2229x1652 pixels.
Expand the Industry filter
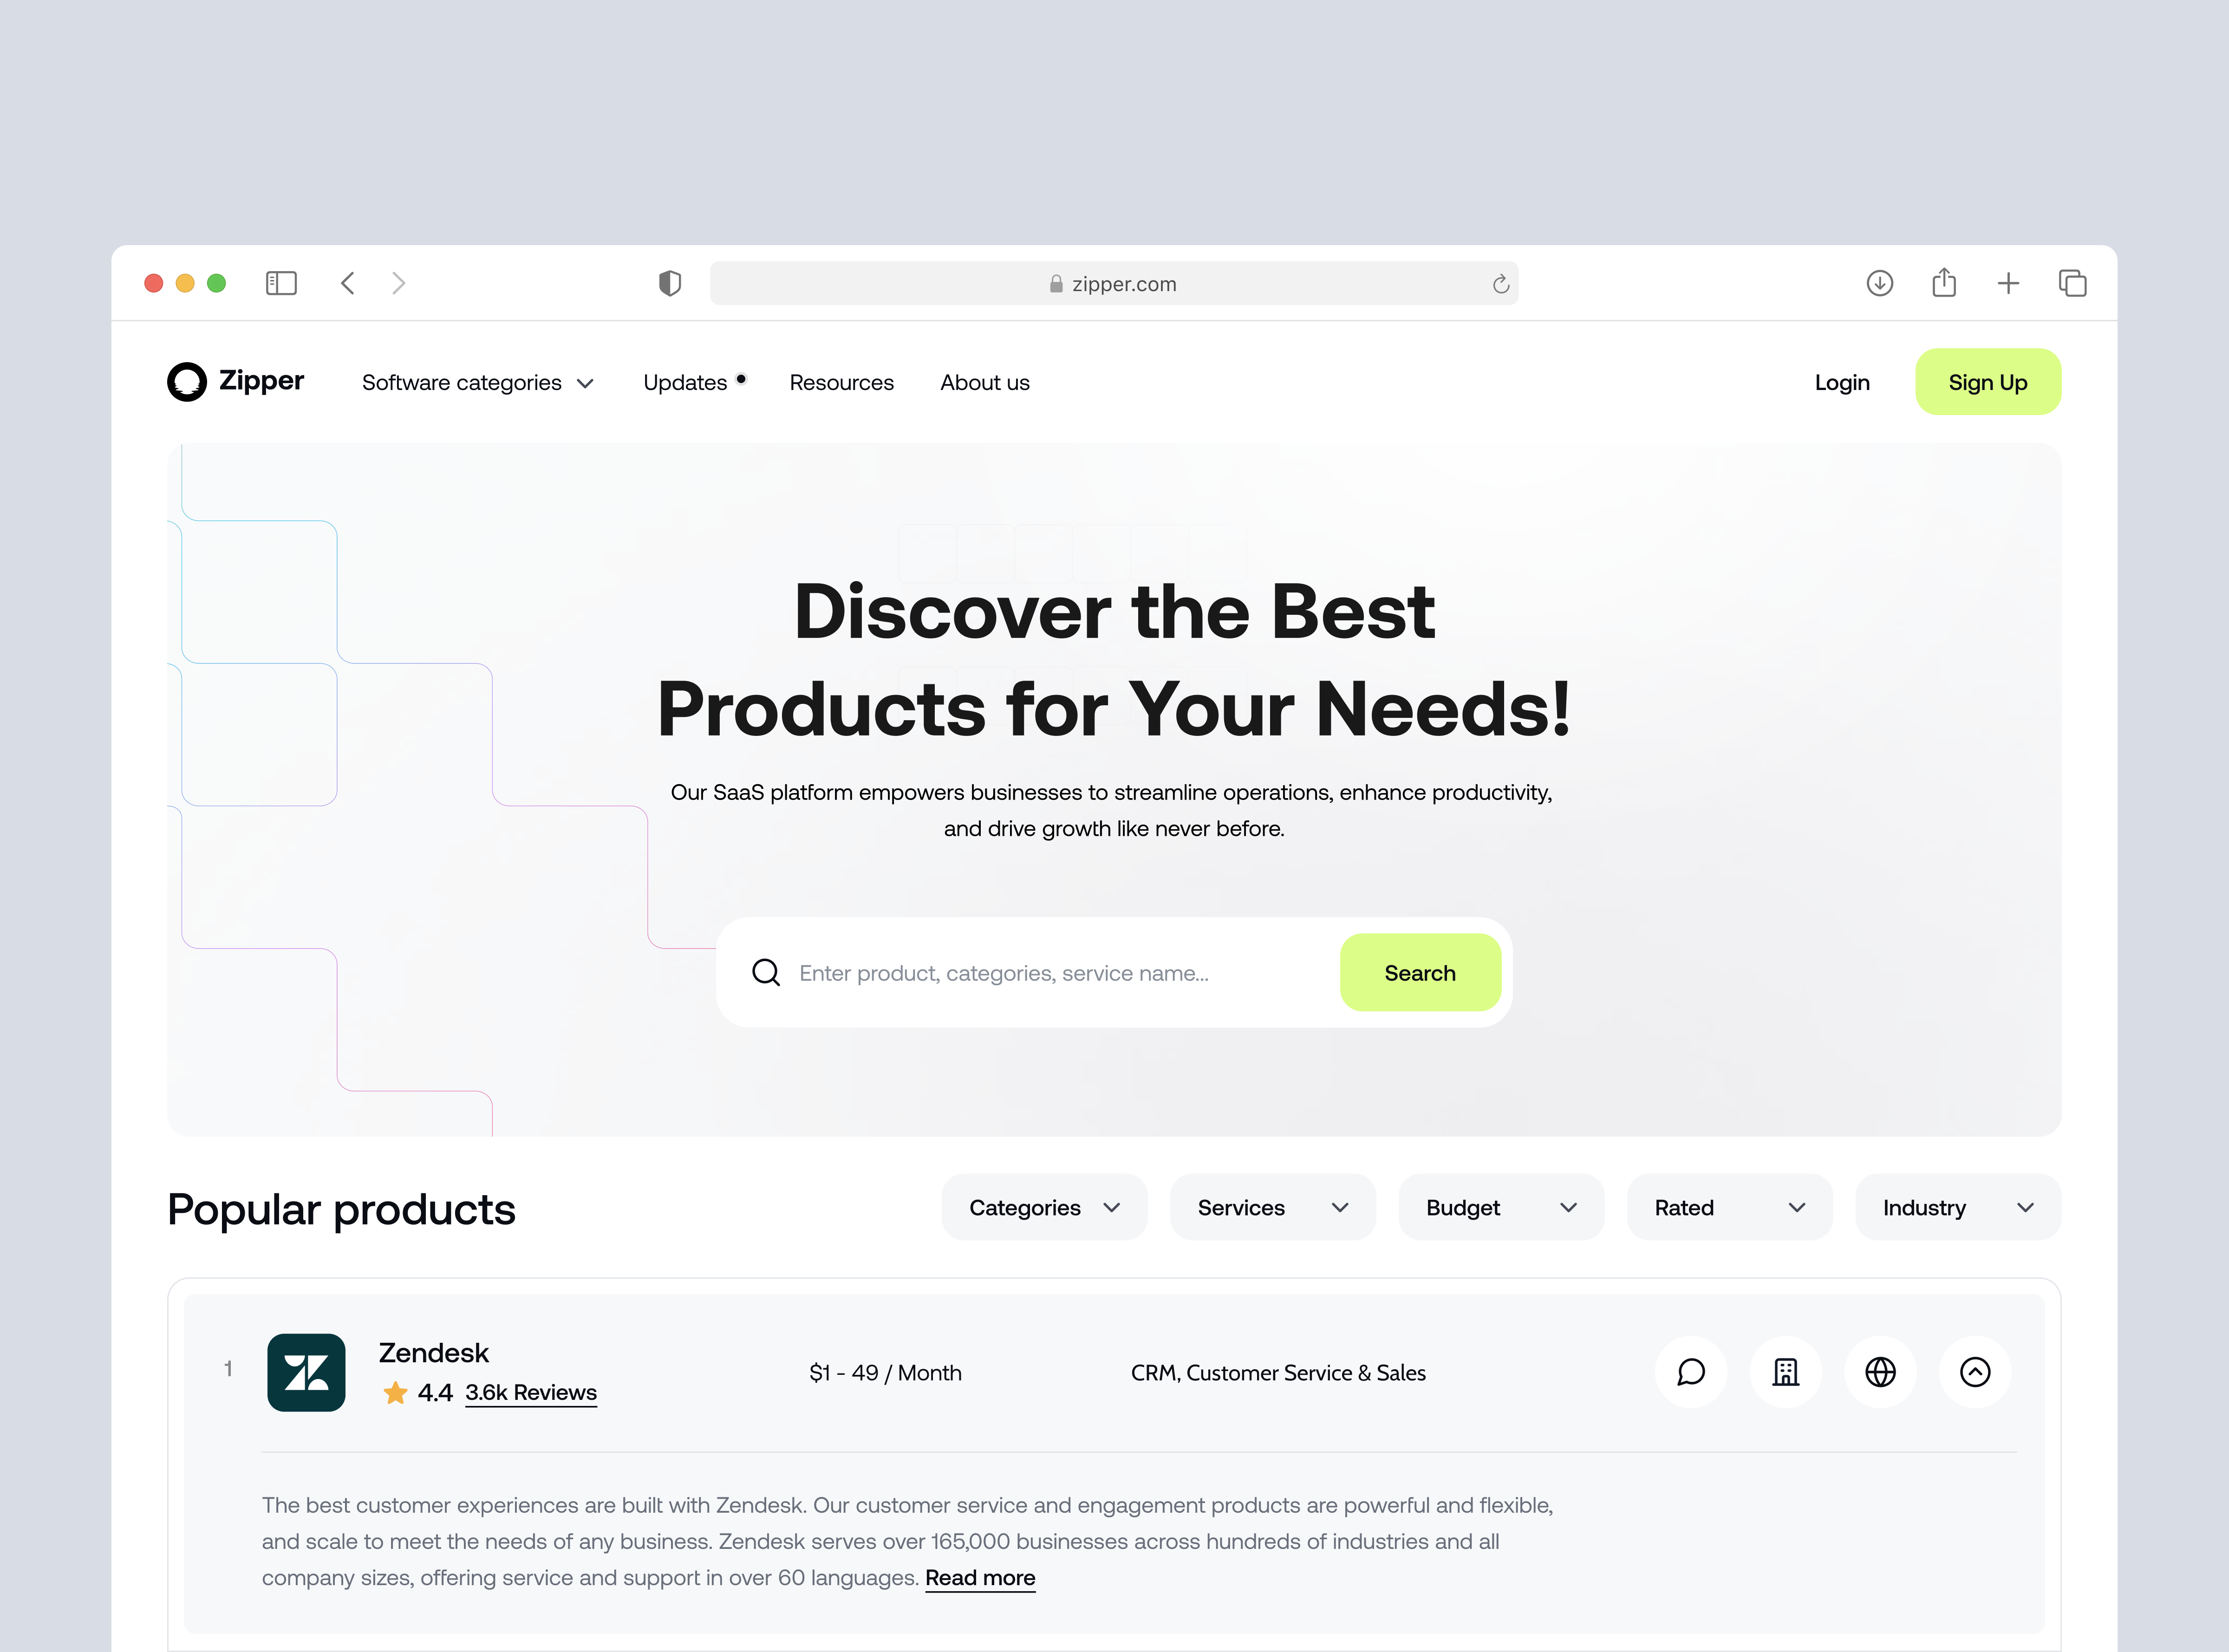1957,1207
